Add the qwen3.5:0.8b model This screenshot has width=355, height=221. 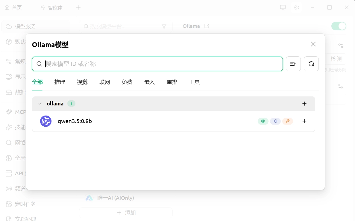pyautogui.click(x=304, y=121)
